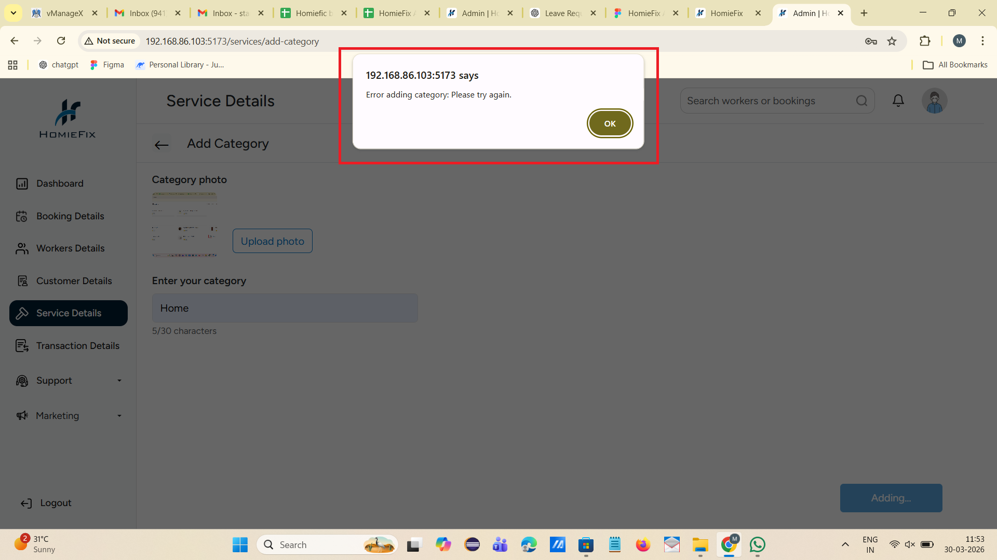Bookmark this page with star icon
The image size is (997, 560).
click(x=892, y=41)
